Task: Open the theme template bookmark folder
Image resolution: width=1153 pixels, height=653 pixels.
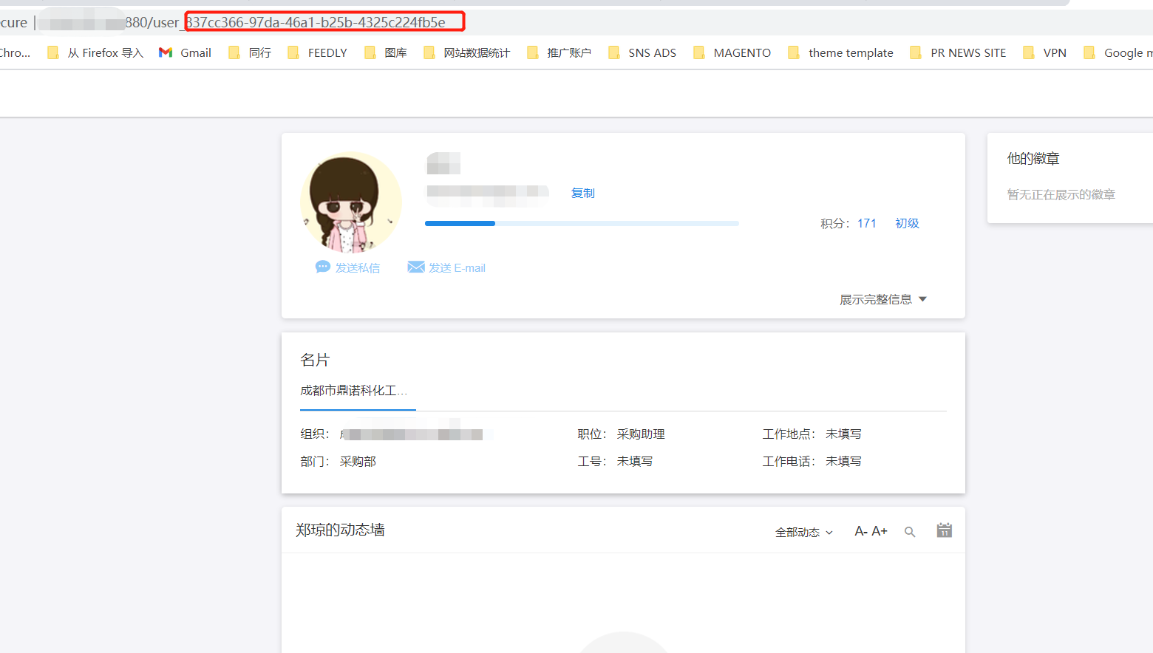Action: [x=841, y=52]
